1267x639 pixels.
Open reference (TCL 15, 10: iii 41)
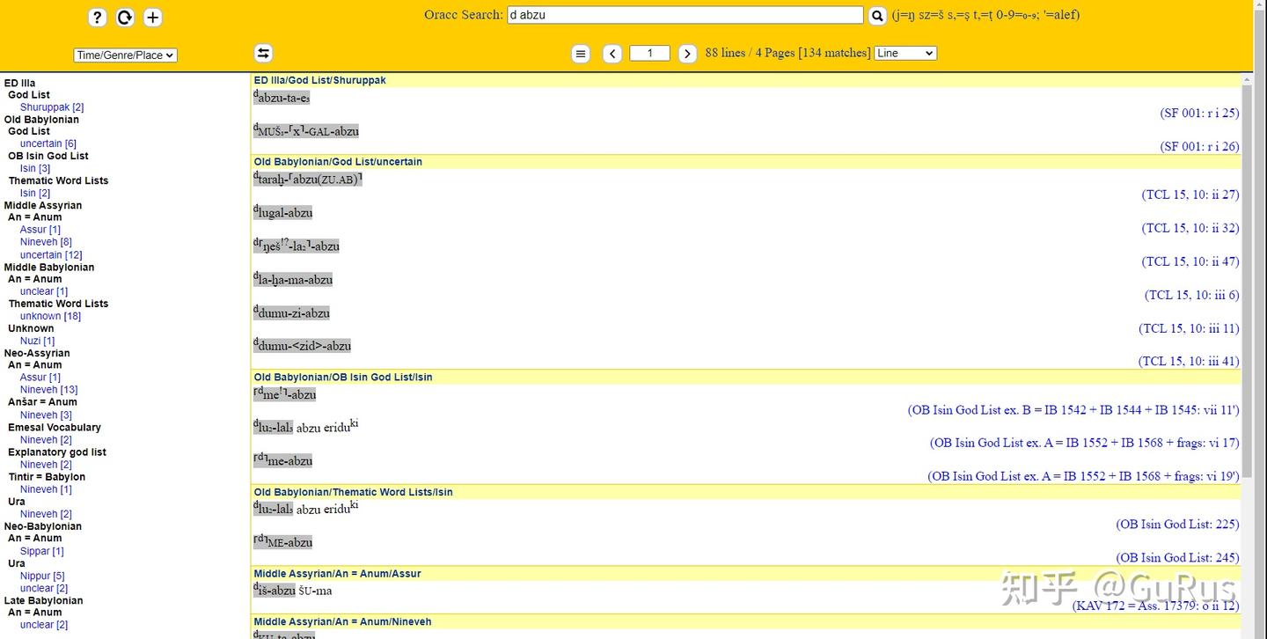click(x=1190, y=361)
